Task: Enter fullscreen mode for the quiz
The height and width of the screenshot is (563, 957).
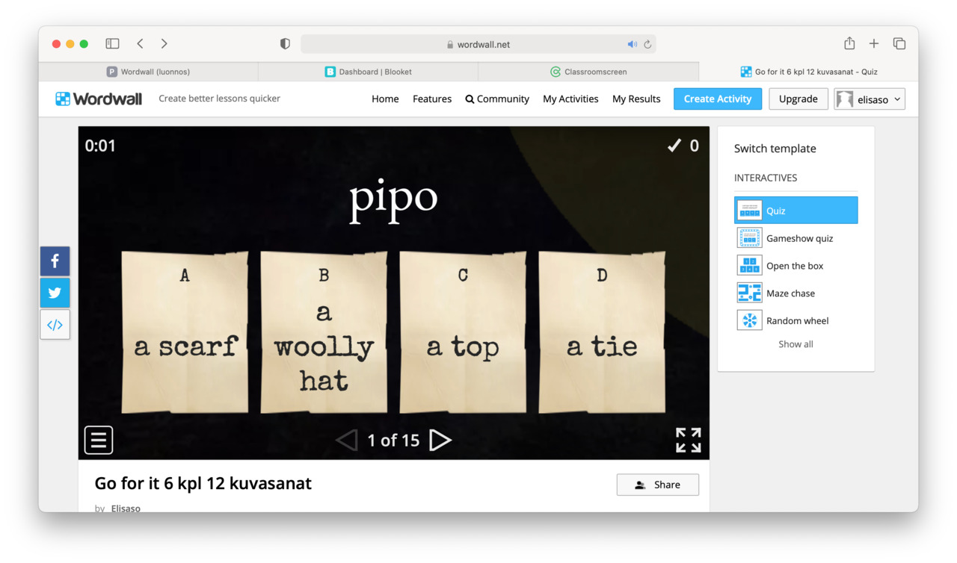Action: (689, 440)
